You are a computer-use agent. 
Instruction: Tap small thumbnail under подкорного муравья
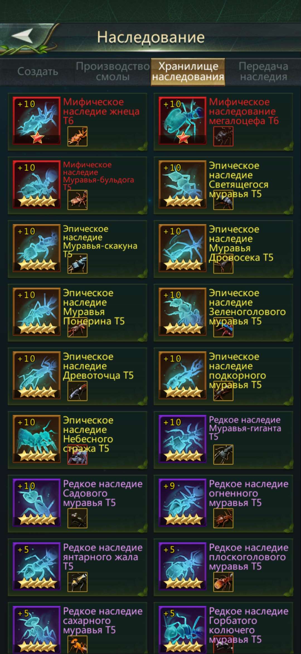coord(223,391)
